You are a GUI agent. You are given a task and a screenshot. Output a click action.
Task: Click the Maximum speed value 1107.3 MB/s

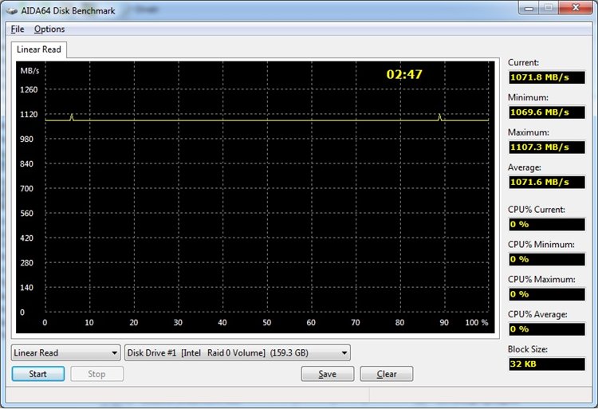tap(546, 147)
